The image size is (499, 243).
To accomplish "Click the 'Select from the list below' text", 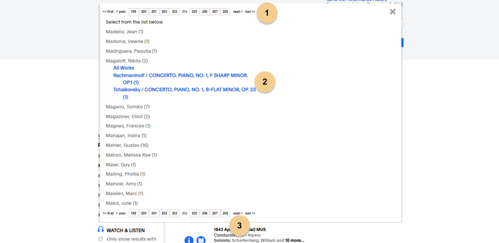I will [134, 22].
